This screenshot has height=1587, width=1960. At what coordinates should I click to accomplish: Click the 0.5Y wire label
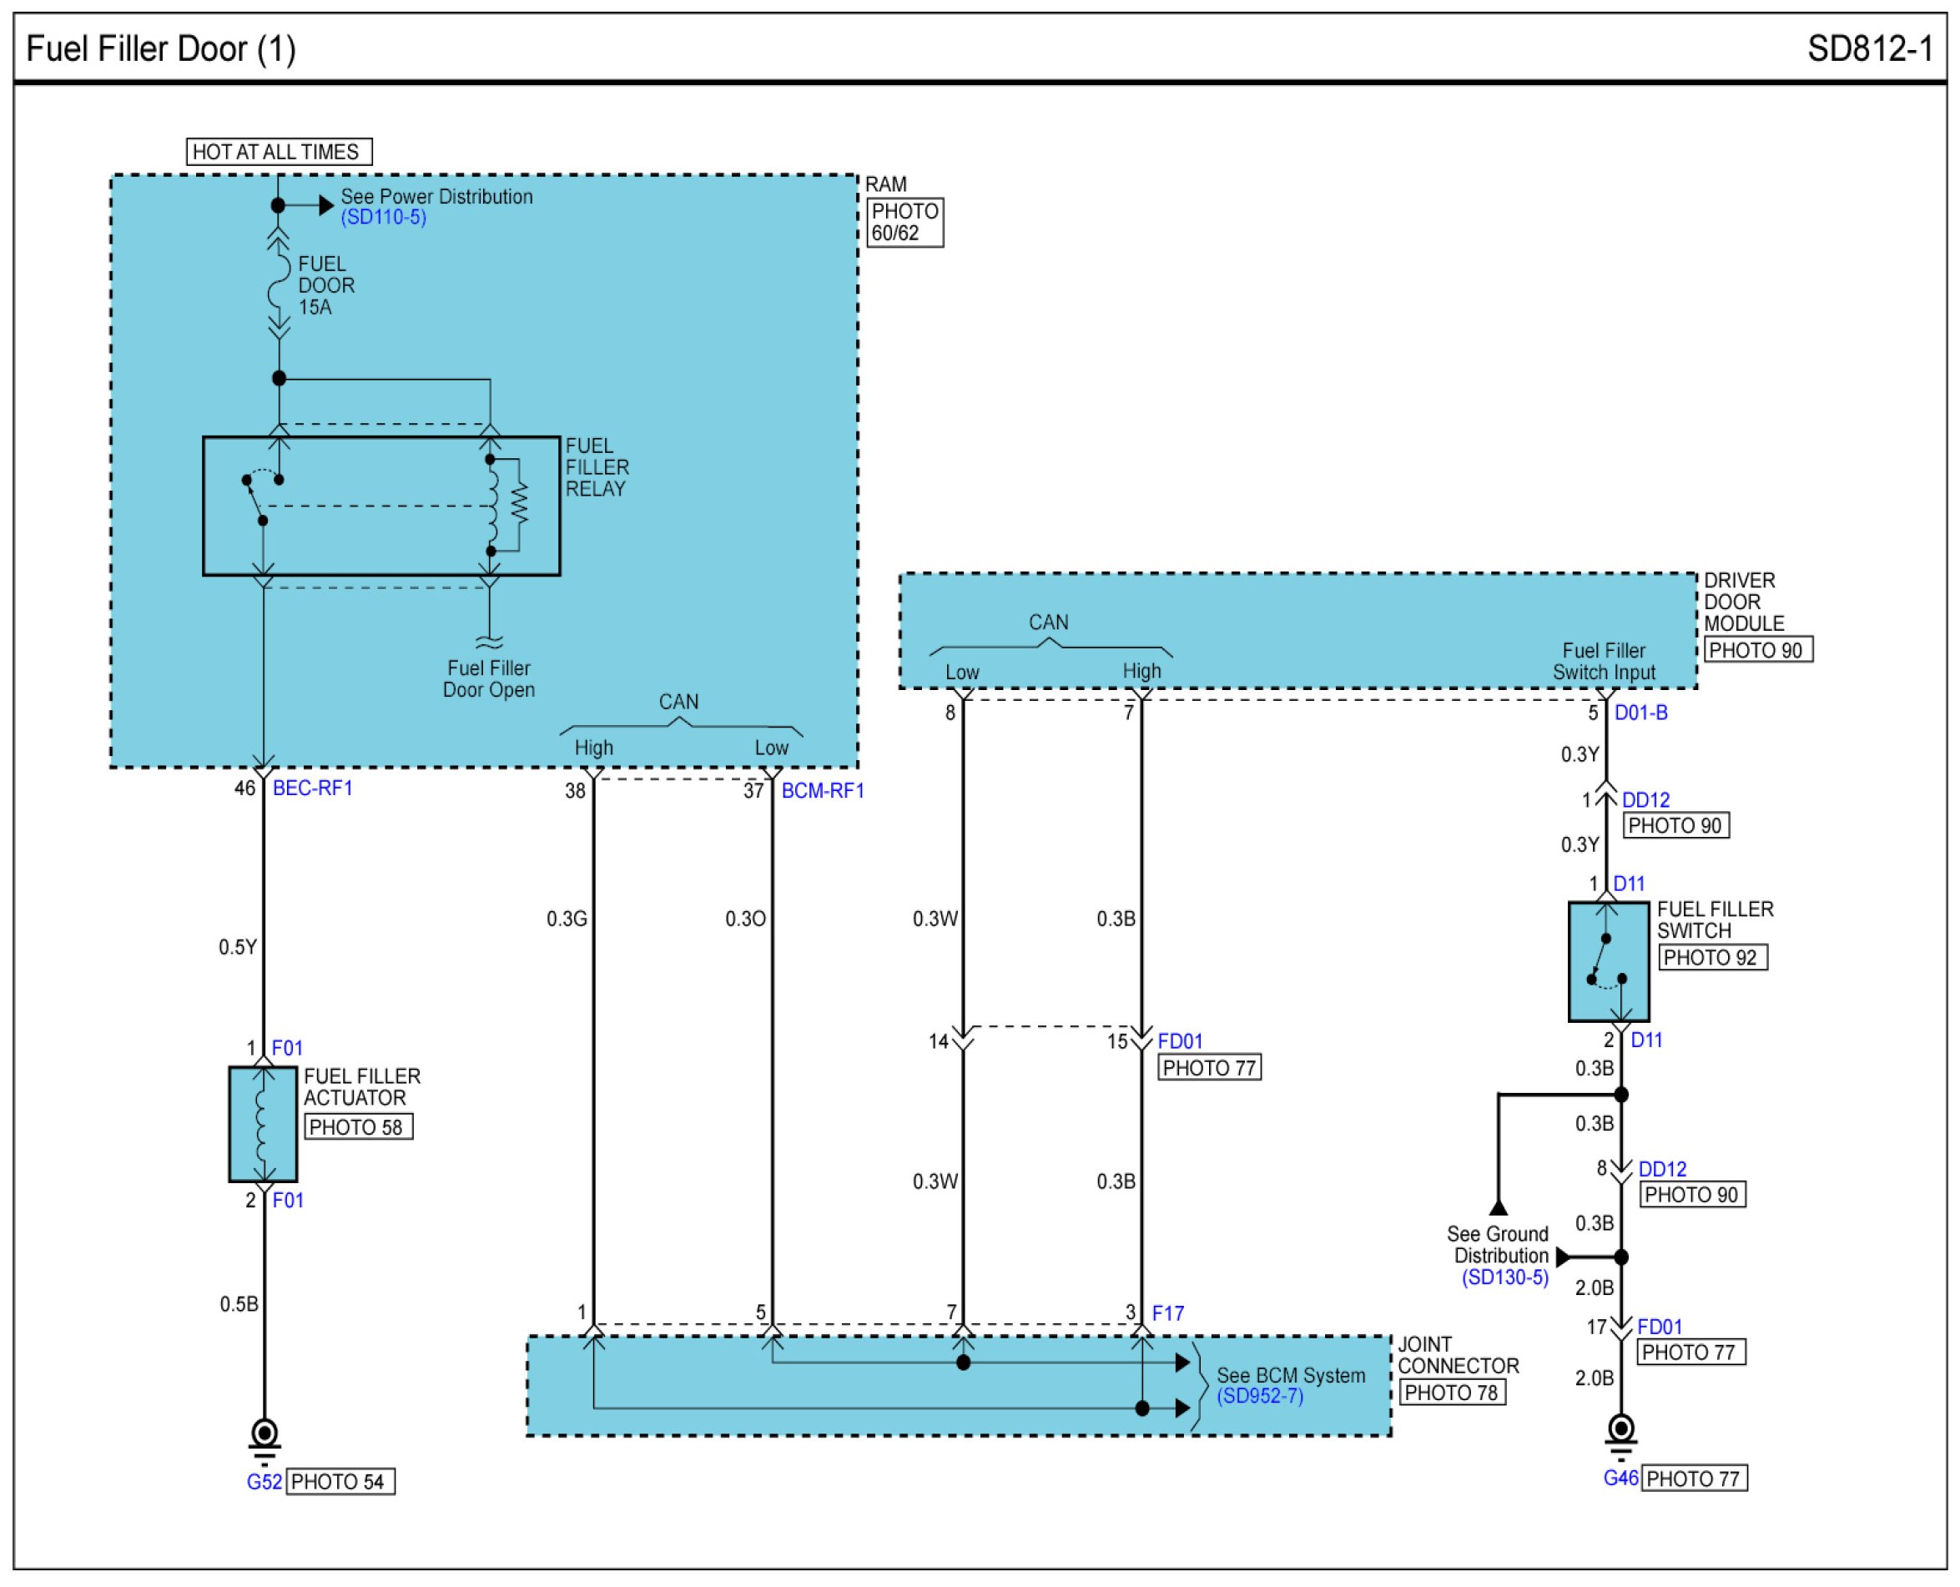(x=238, y=947)
